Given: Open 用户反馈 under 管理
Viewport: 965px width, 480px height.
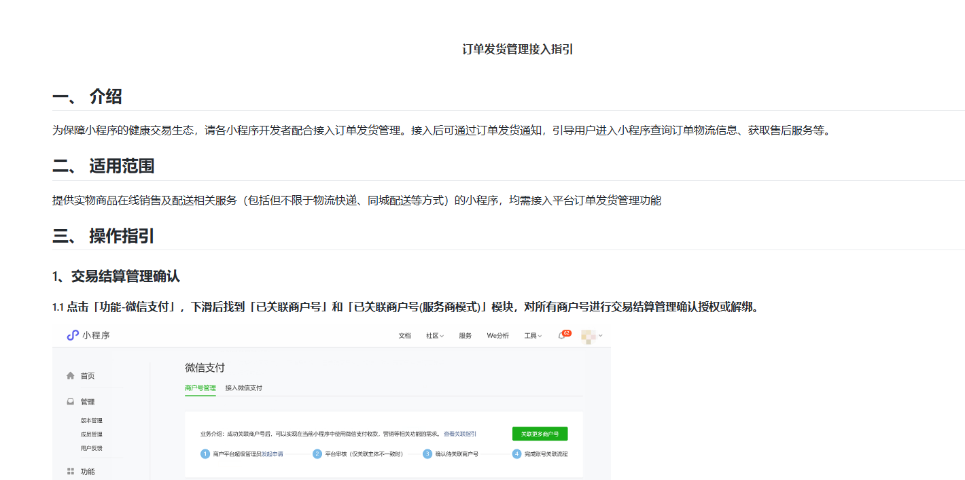Looking at the screenshot, I should [91, 448].
